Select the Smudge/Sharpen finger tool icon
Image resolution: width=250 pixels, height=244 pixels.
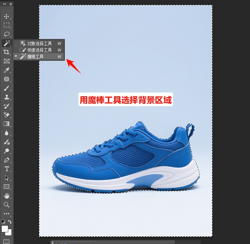pos(7,142)
